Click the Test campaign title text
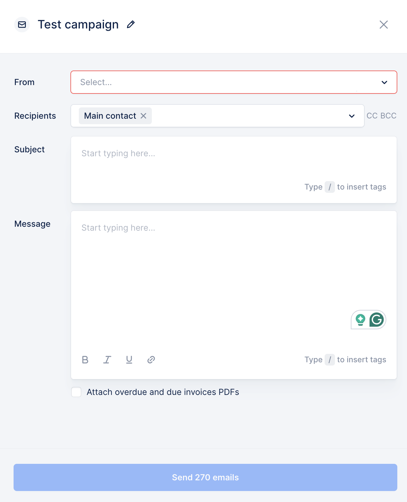Screen dimensions: 407x502 coord(78,25)
